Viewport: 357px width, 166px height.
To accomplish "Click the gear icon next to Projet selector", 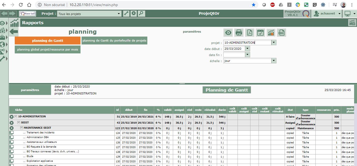I will [x=134, y=14].
